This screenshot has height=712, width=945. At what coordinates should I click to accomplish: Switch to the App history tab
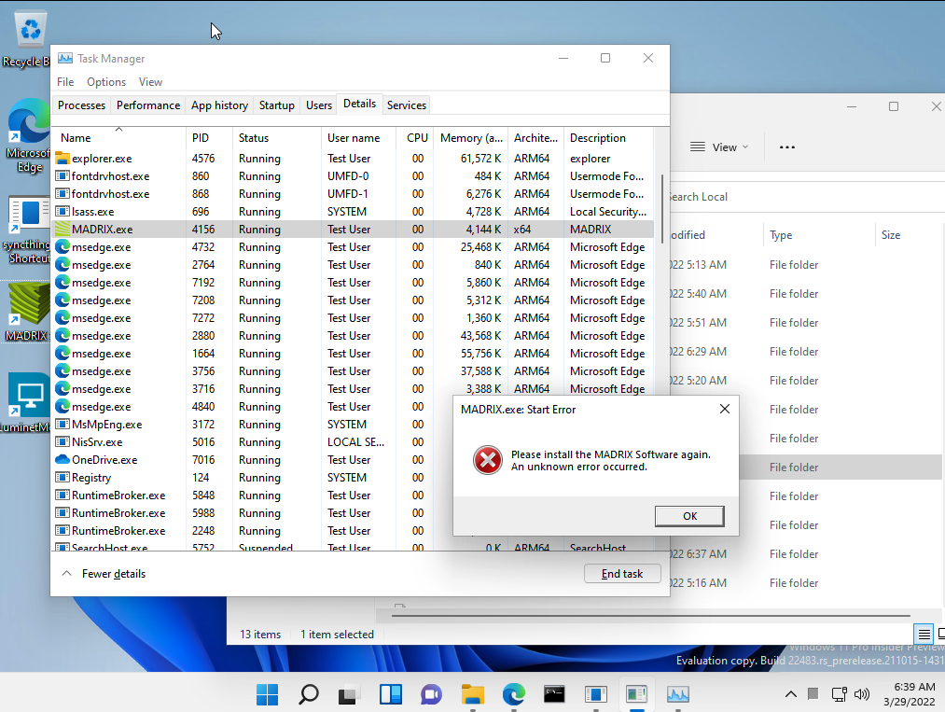point(219,105)
